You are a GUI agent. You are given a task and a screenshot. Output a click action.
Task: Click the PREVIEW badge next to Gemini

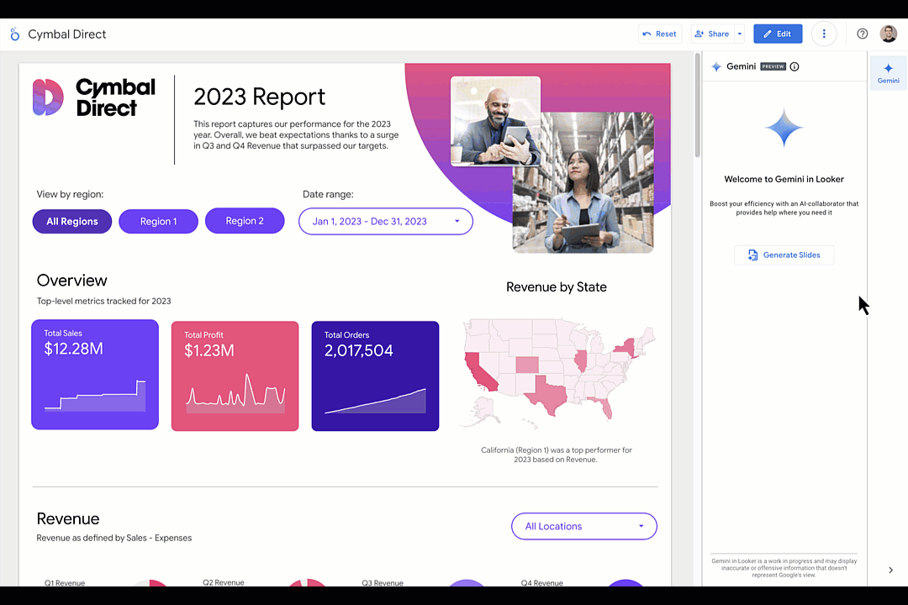pyautogui.click(x=773, y=66)
